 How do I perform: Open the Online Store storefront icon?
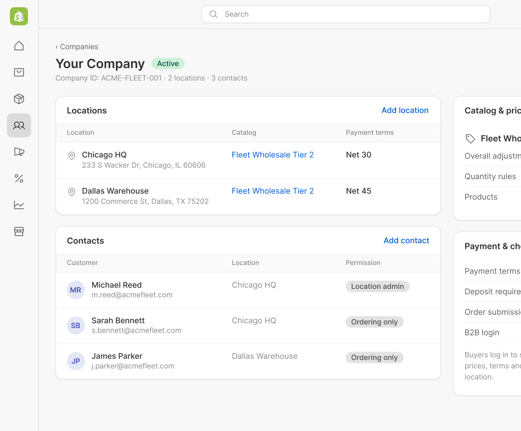tap(19, 231)
